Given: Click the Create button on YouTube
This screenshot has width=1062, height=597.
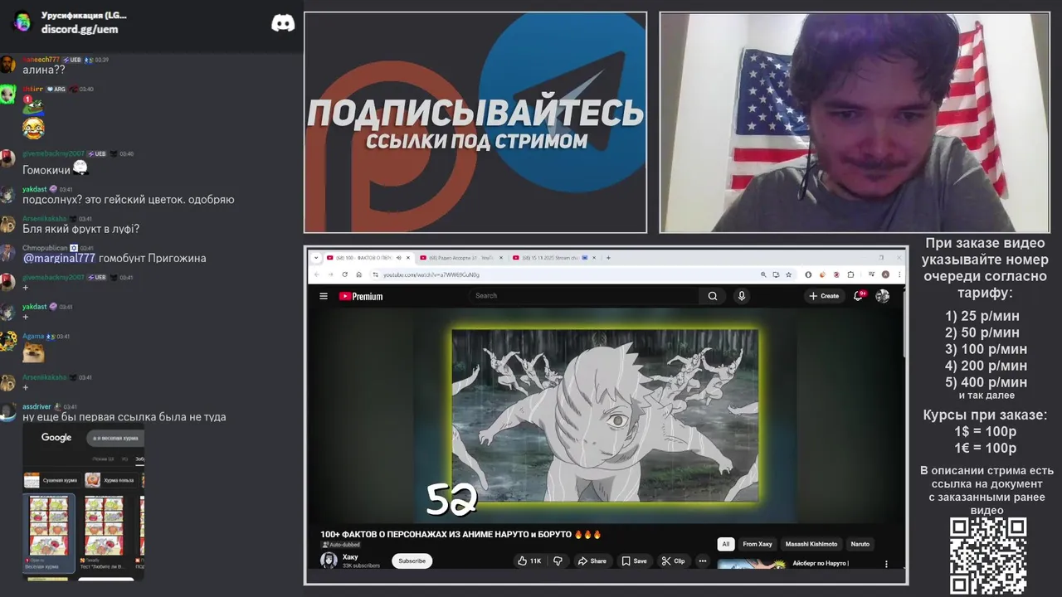Looking at the screenshot, I should (824, 296).
